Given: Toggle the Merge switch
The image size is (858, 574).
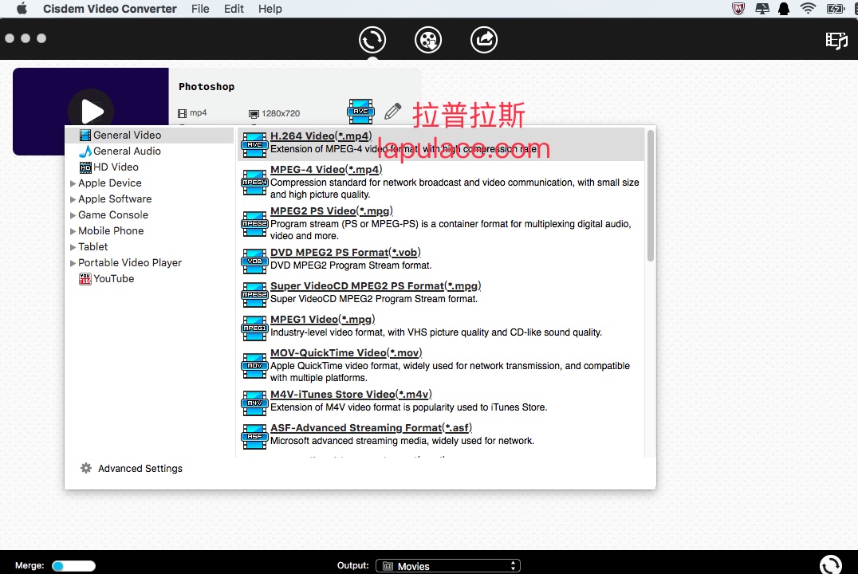Looking at the screenshot, I should tap(73, 566).
